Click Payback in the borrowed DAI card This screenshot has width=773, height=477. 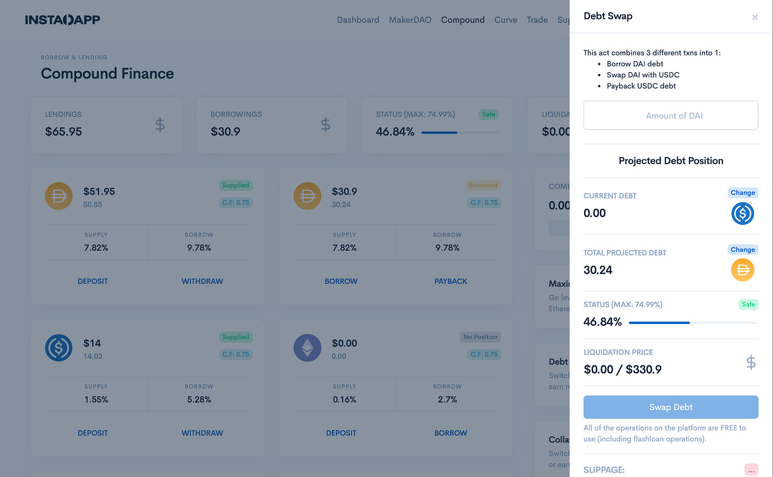(451, 282)
